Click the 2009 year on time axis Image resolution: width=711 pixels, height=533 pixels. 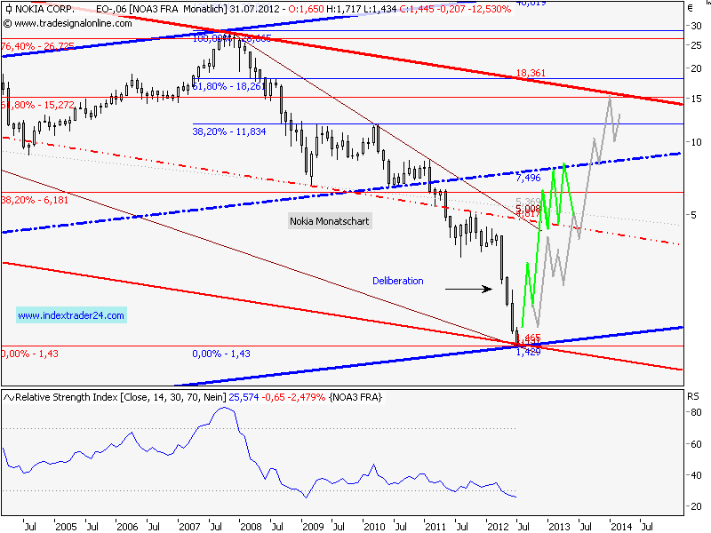pyautogui.click(x=313, y=527)
